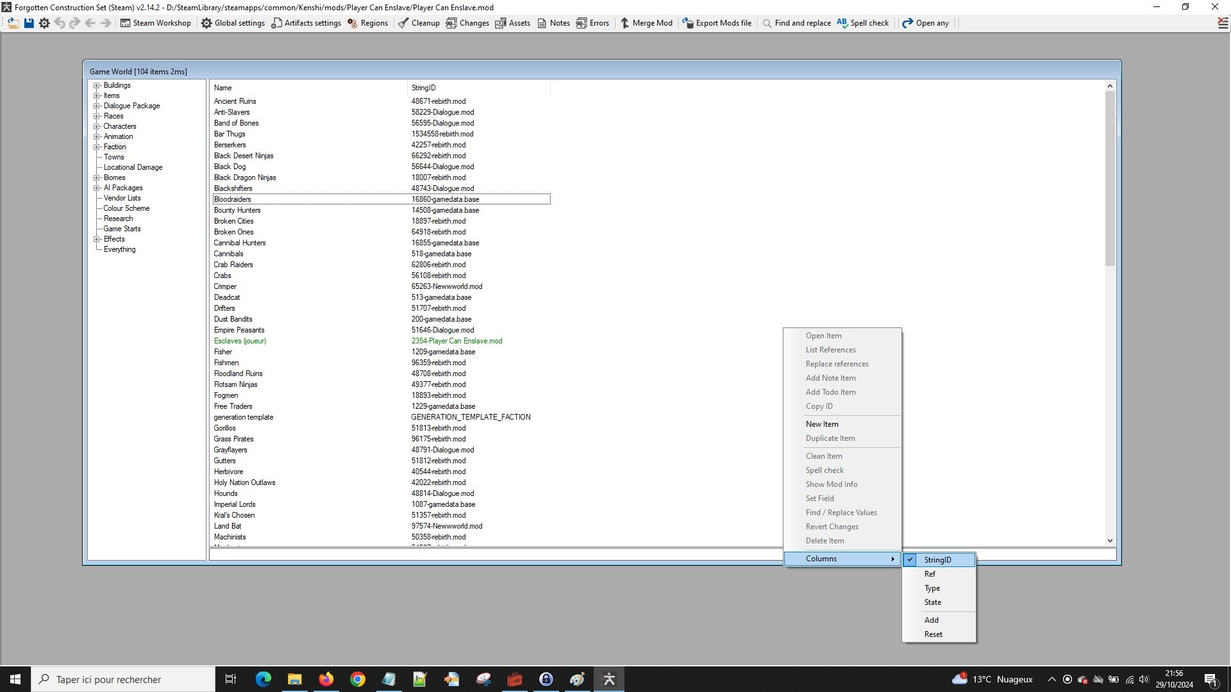Screen dimensions: 1231x692
Task: Expand the Characters tree node
Action: [97, 126]
